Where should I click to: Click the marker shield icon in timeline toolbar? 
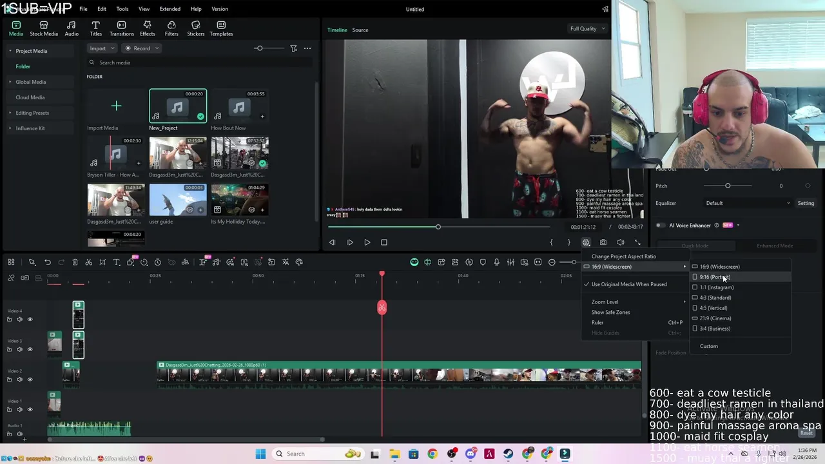(483, 262)
